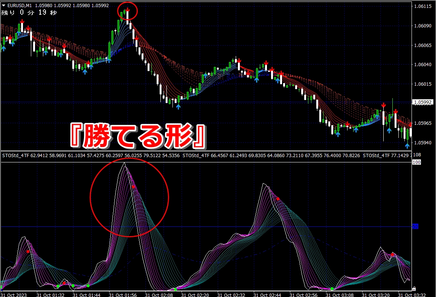Click red dot on stochastic peak near 02:44

[278, 199]
